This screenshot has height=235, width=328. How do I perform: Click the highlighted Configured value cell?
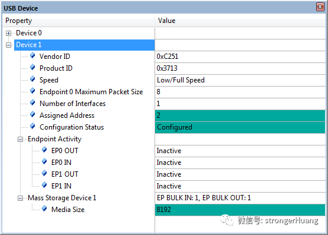click(240, 127)
